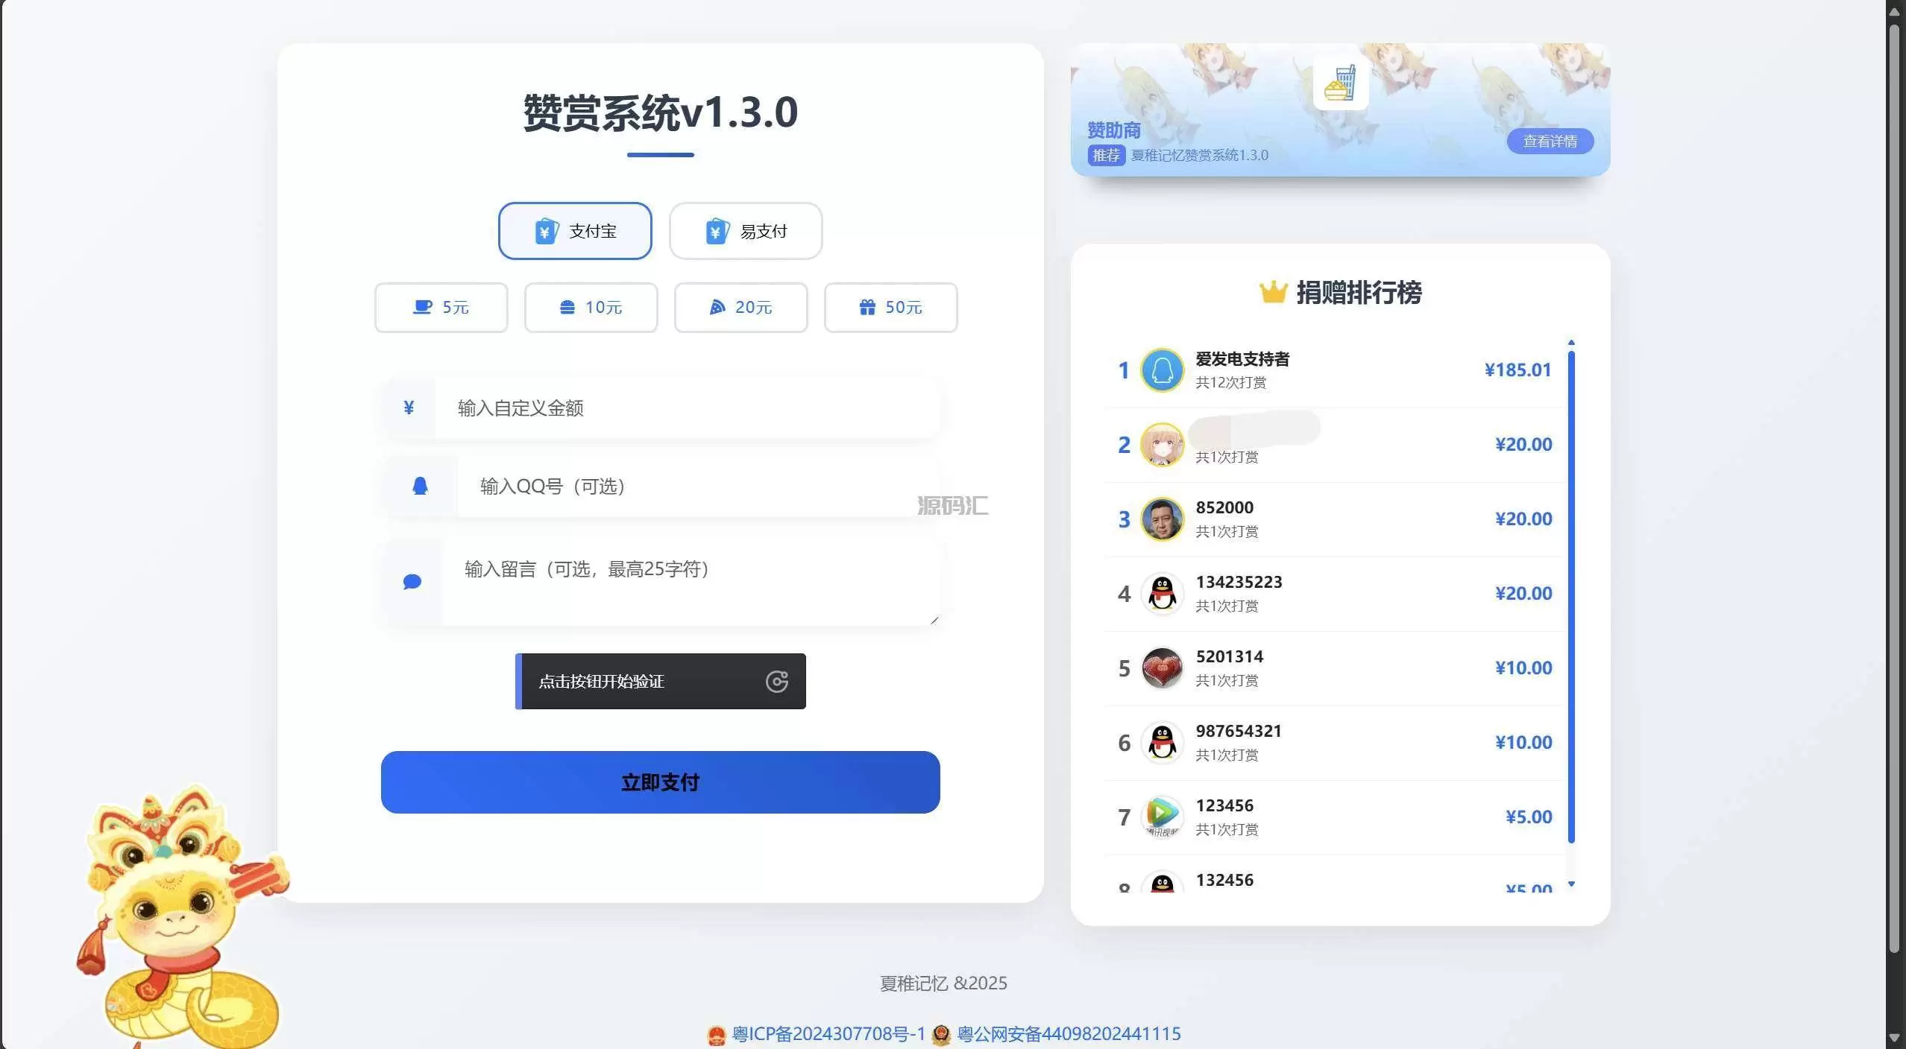Click the leaderboard scrollbar
Screen dimensions: 1906x1049
(1572, 596)
